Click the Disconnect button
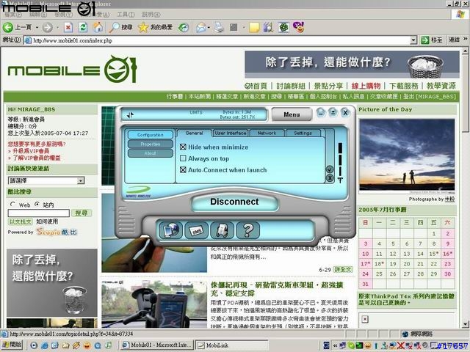Viewport: 470px width, 352px height. (x=235, y=202)
